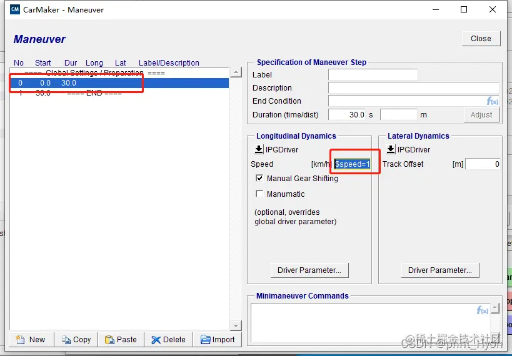Open Lateral Driver Parameter dialog
Viewport: 512px width, 356px height.
[x=440, y=270]
